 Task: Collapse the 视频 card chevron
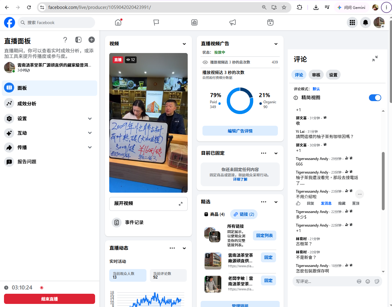184,44
